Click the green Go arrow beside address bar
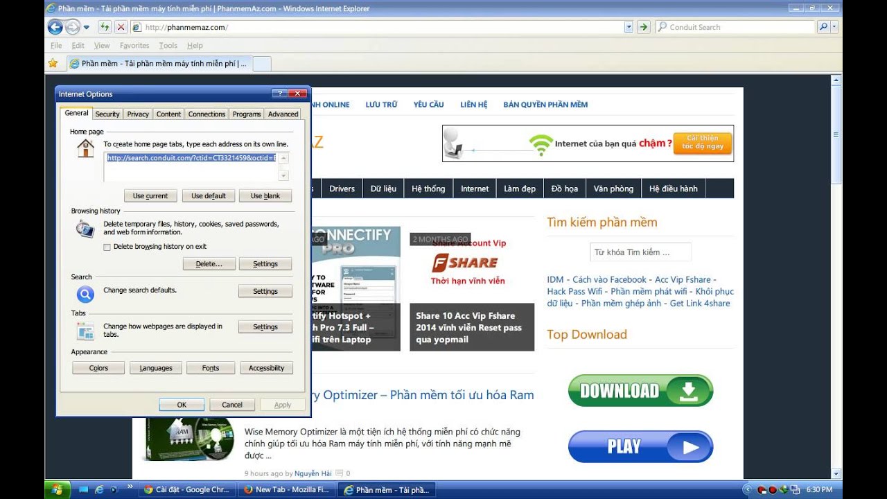 (x=644, y=27)
